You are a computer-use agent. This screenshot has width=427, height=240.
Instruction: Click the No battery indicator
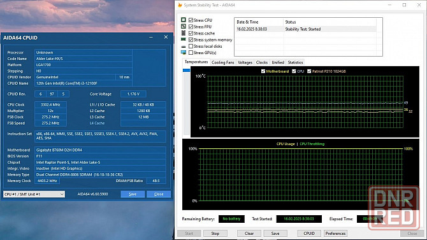tap(231, 219)
